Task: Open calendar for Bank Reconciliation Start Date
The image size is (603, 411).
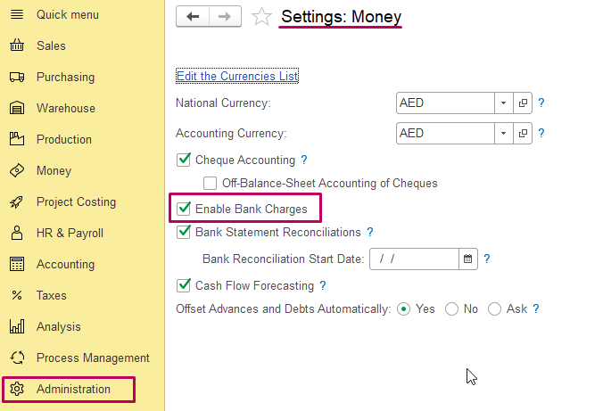Action: pos(467,259)
